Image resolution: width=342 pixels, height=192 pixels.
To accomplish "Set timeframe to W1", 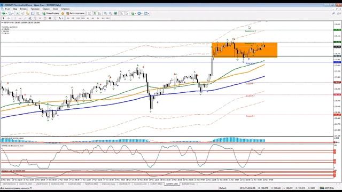I will pyautogui.click(x=103, y=18).
